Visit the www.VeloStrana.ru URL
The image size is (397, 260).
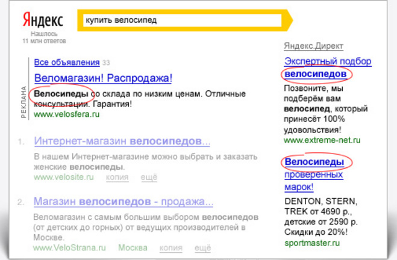(x=70, y=247)
